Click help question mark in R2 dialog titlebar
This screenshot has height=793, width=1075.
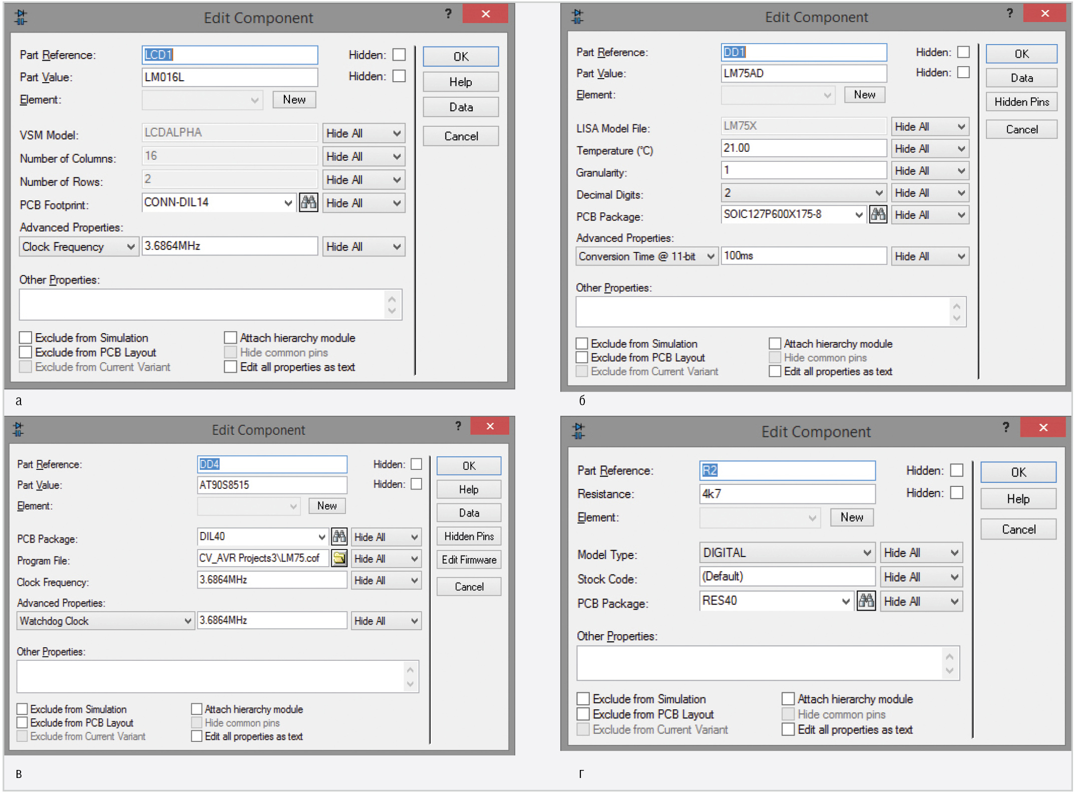point(1005,427)
